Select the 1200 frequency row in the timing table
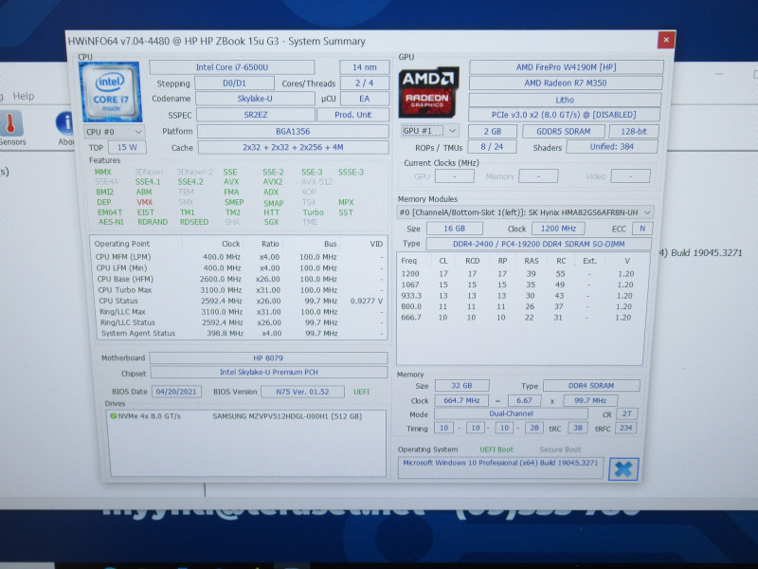 coord(517,274)
